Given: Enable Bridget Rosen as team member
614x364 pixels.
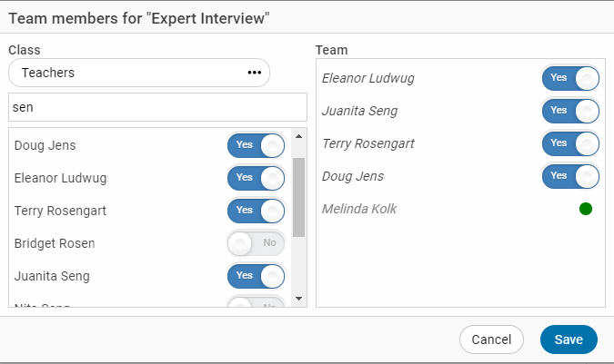Looking at the screenshot, I should coord(256,243).
